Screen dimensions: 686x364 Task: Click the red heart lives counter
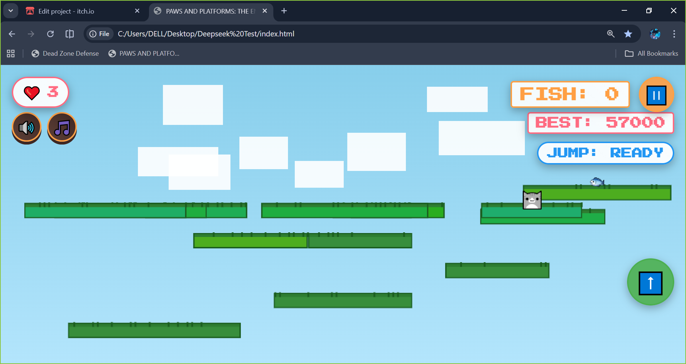point(40,92)
